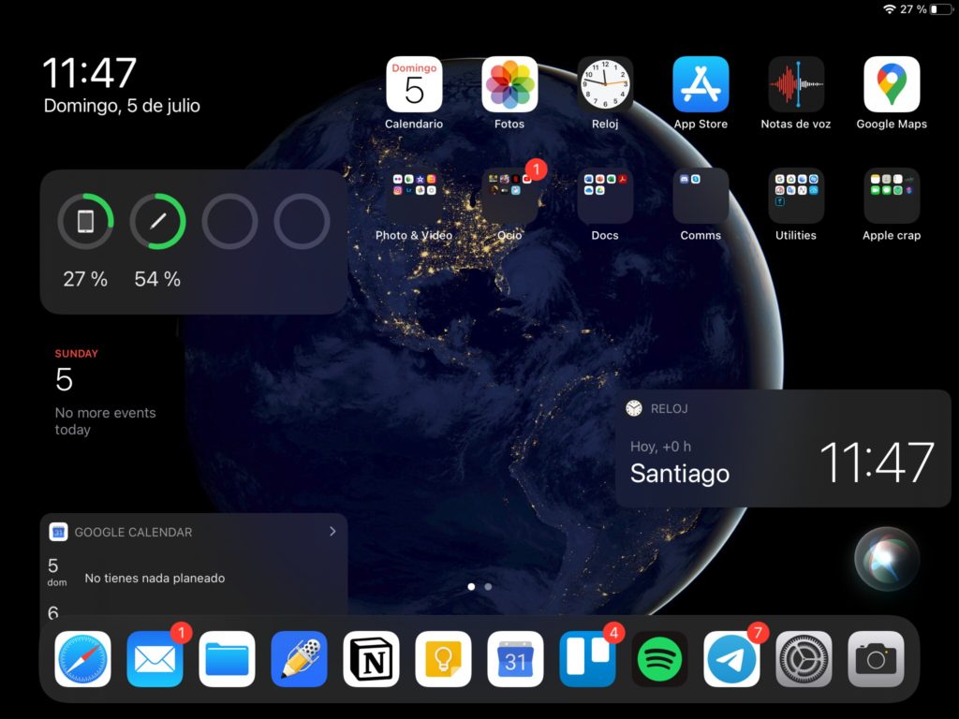Image resolution: width=959 pixels, height=719 pixels.
Task: Expand the Apple crap folder
Action: click(x=891, y=197)
